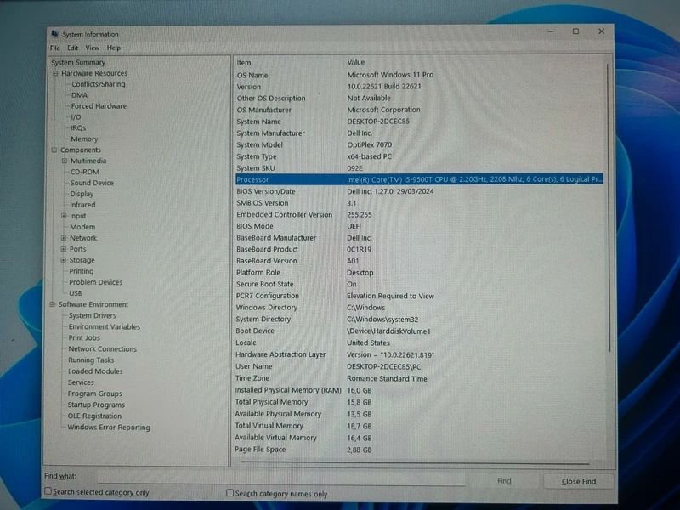Screen dimensions: 680x510
Task: Check 'Search category names only' option
Action: (x=230, y=493)
